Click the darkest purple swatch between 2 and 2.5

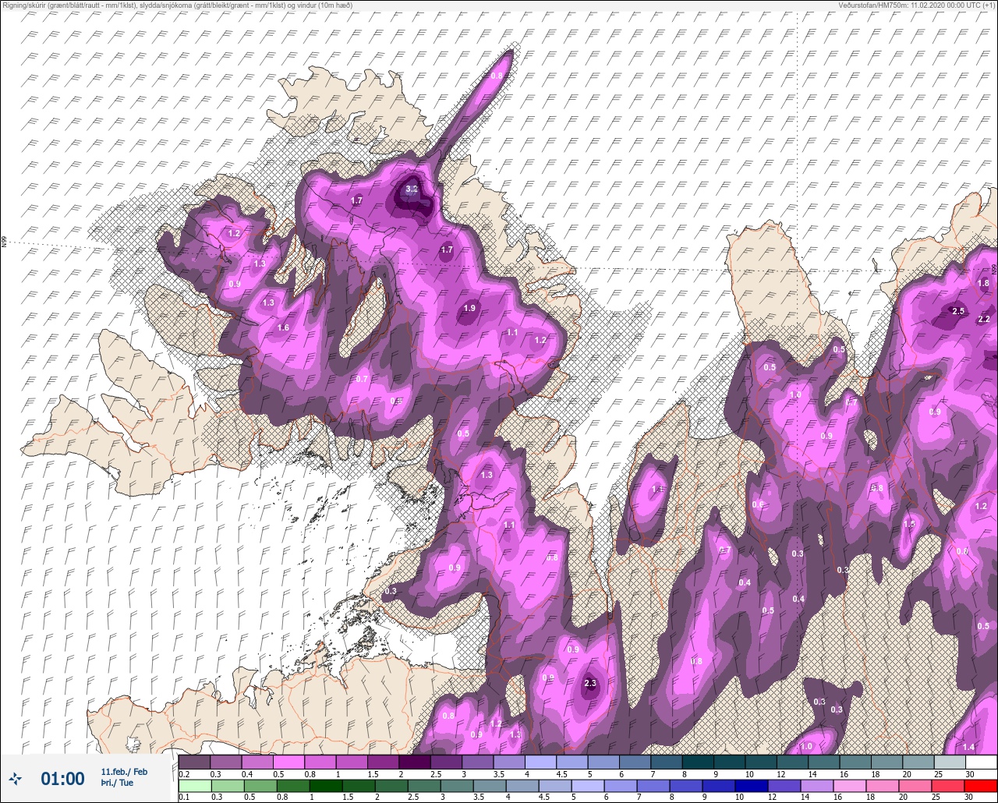414,762
